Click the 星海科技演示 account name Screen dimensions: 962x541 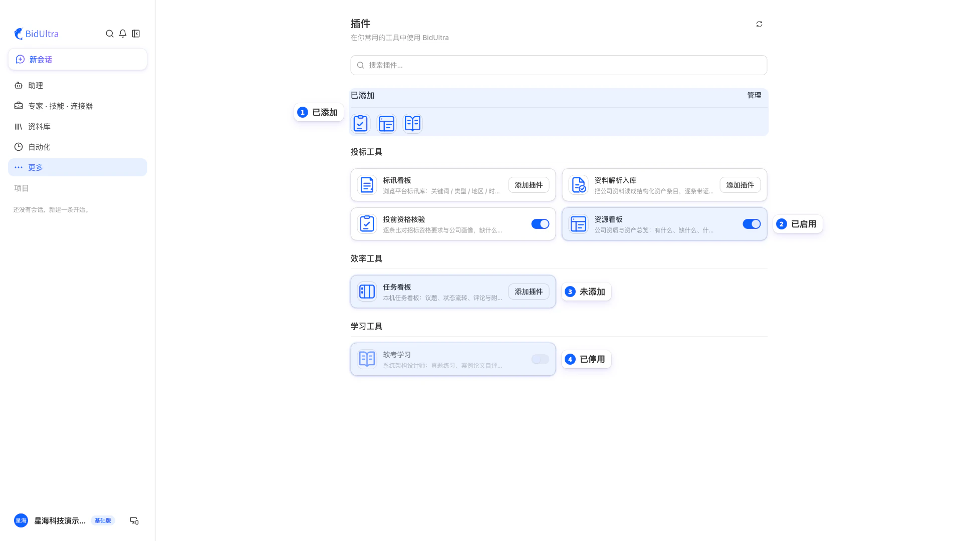coord(60,521)
